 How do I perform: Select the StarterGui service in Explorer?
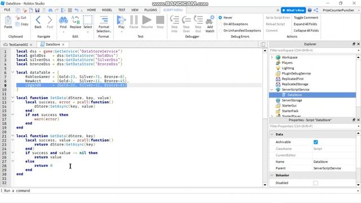289,105
